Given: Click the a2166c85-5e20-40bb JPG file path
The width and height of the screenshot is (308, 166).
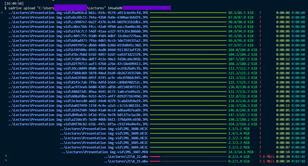Looking at the screenshot, I should (x=78, y=119).
